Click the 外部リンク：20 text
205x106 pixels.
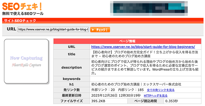coord(103,90)
